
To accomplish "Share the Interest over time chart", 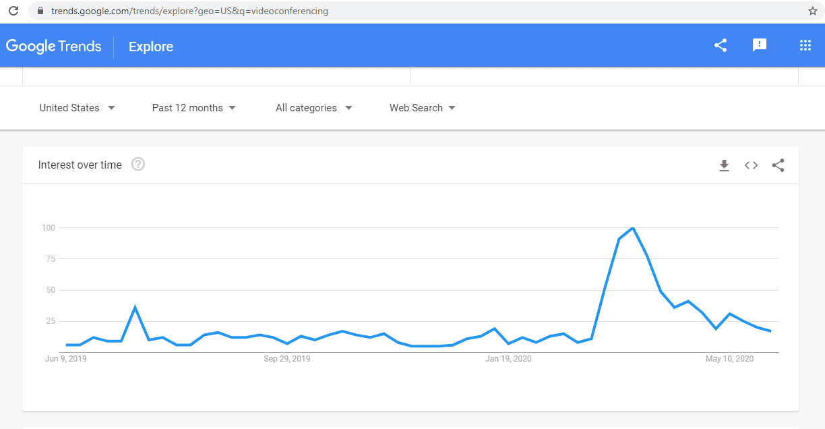I will tap(778, 165).
